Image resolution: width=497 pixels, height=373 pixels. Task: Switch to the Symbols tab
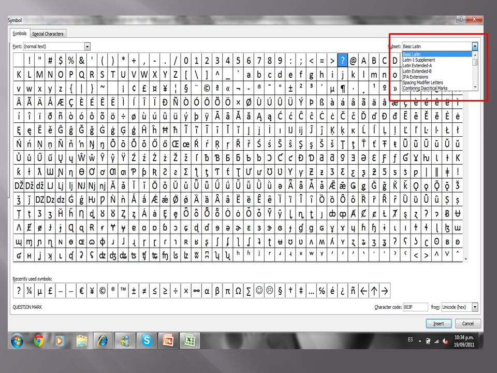tap(20, 33)
